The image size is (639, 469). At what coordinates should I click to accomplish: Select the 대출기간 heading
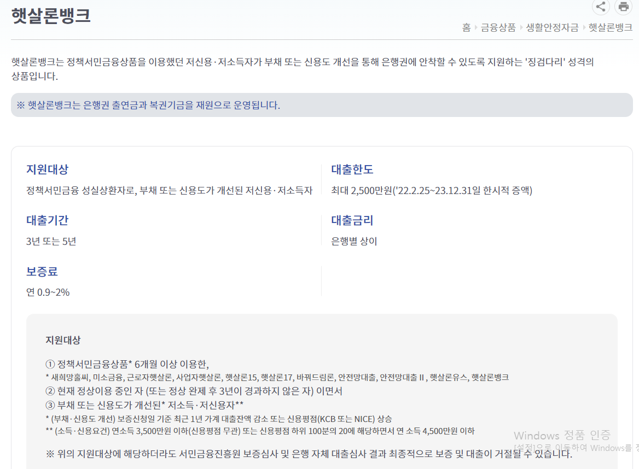click(47, 220)
